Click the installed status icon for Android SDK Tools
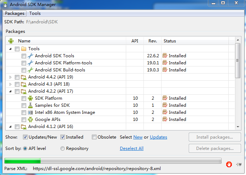This screenshot has height=175, width=246. tap(165, 56)
